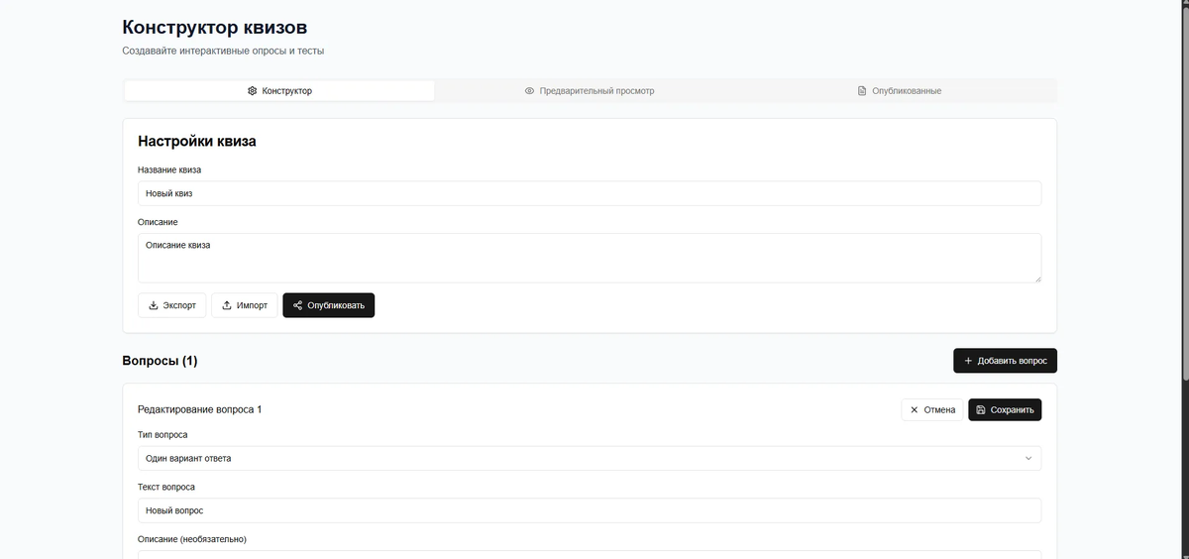Click the Экспорт button
Viewport: 1189px width, 559px height.
click(172, 305)
